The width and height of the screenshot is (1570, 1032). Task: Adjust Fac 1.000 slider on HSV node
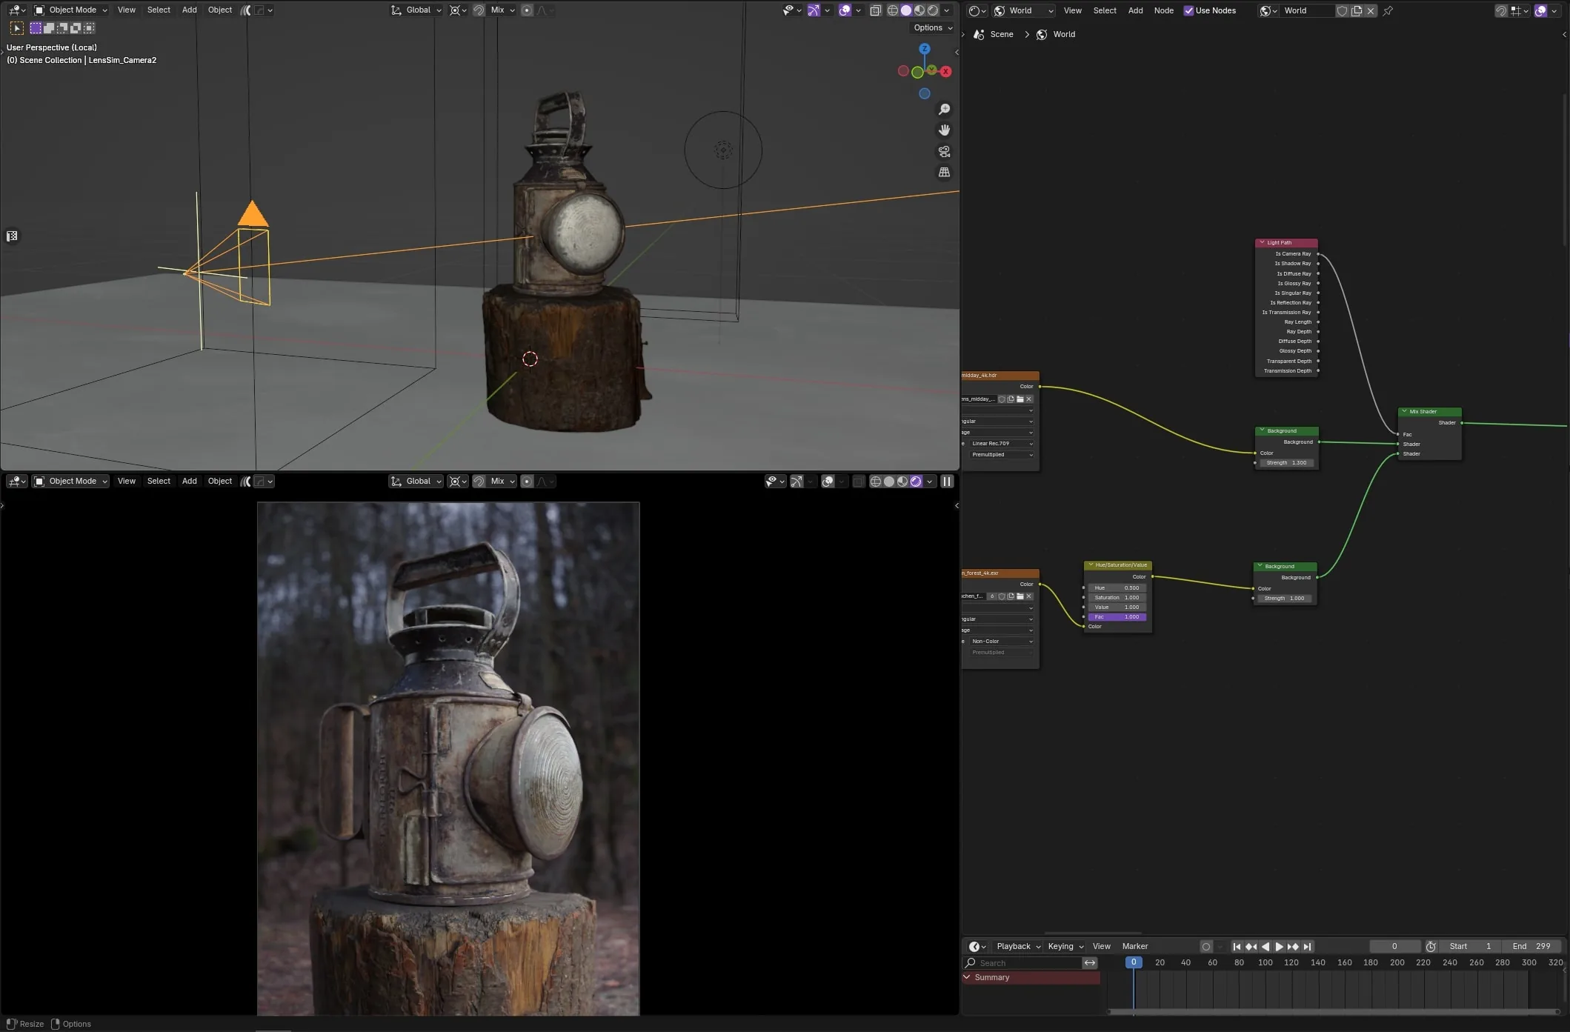tap(1117, 617)
